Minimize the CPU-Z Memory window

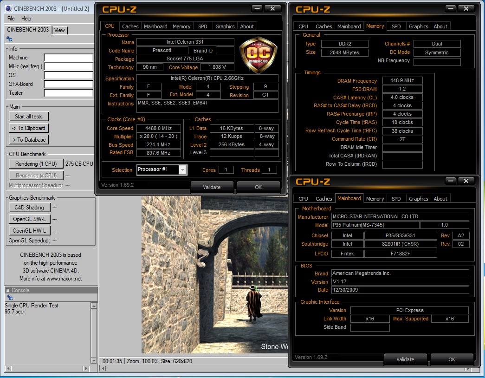point(450,9)
